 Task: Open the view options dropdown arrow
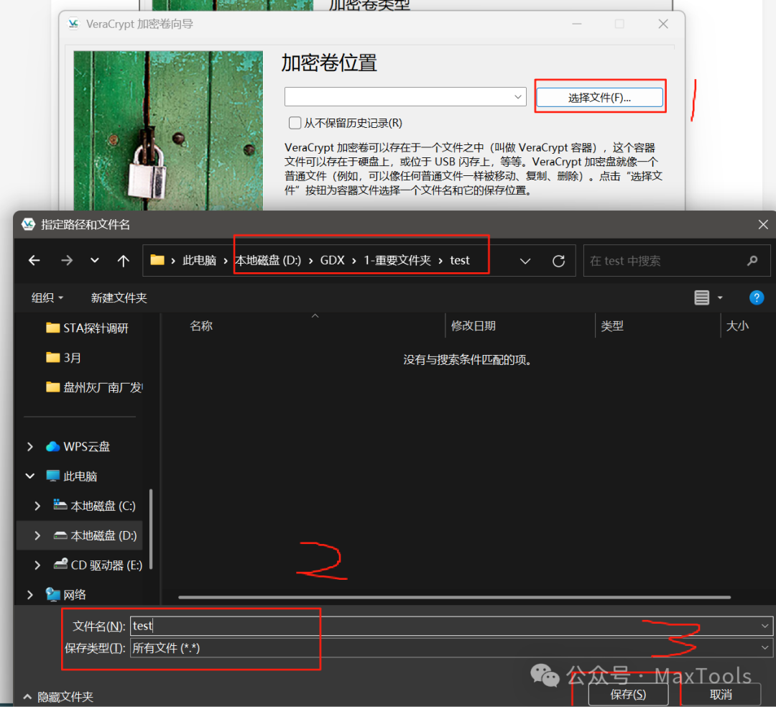720,298
